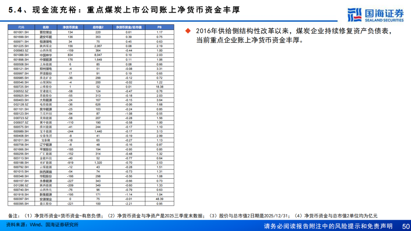Image resolution: width=411 pixels, height=231 pixels.
Task: Click the 总市值2 column header
Action: coord(98,27)
